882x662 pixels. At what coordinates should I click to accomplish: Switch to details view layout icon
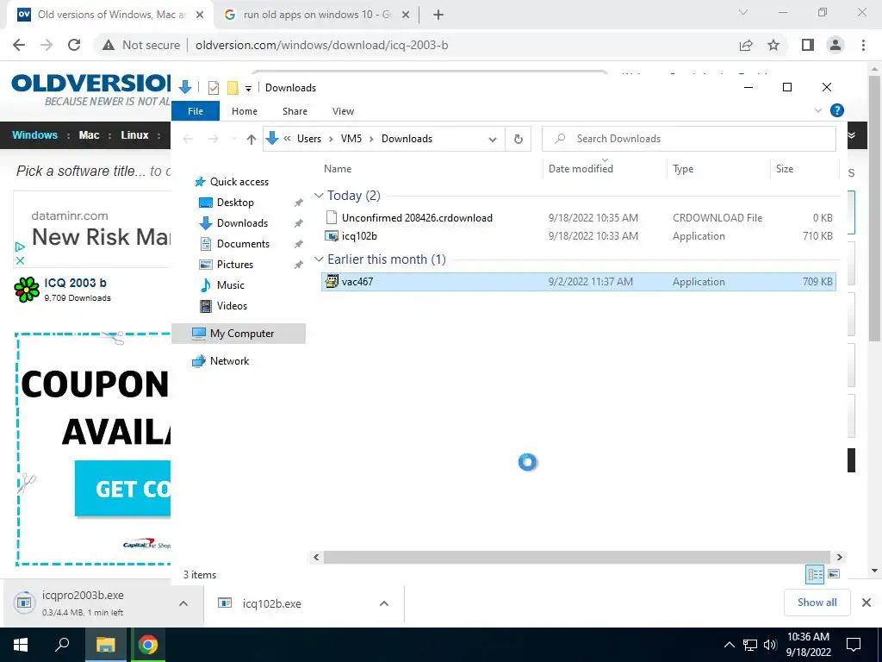coord(815,573)
